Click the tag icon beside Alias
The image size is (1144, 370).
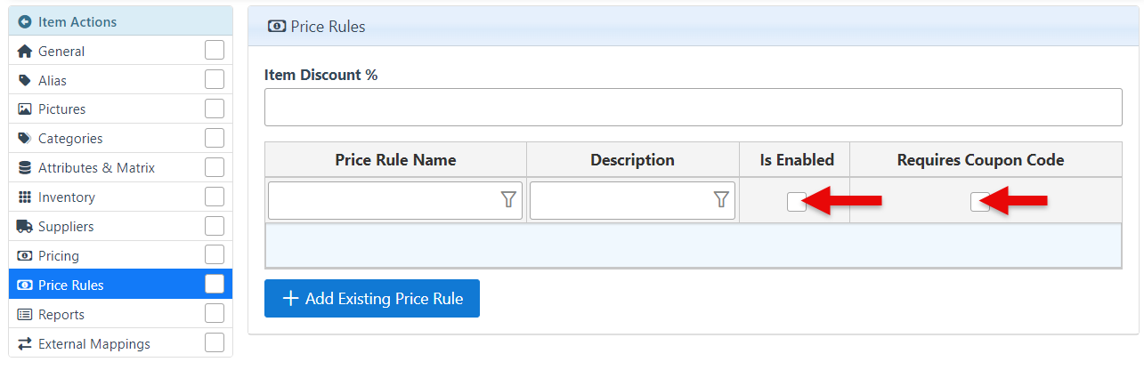pos(25,81)
